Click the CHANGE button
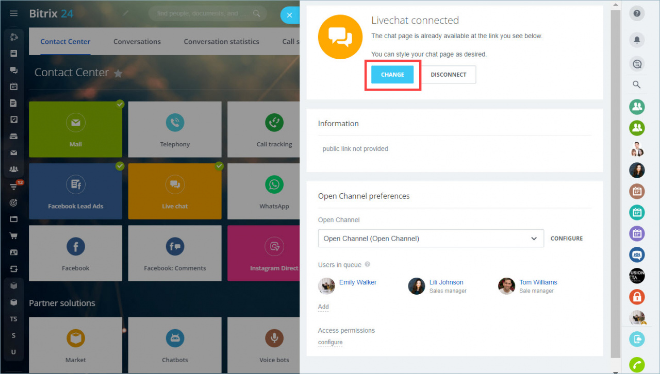Image resolution: width=660 pixels, height=374 pixels. pos(392,75)
